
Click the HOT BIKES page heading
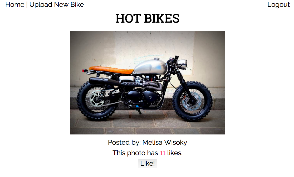[148, 18]
